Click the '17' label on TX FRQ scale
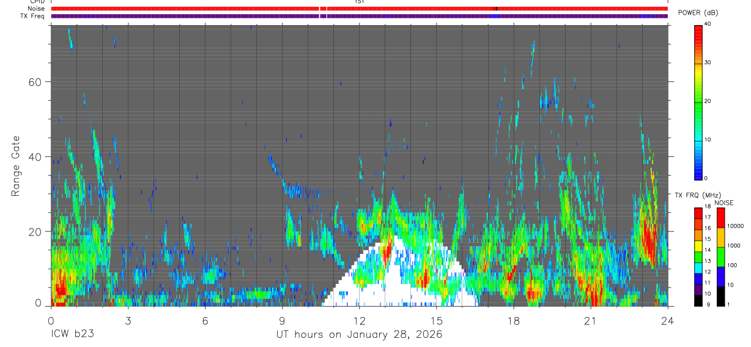This screenshot has height=347, width=751. (708, 217)
